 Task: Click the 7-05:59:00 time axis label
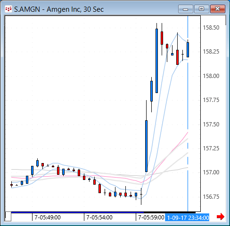[x=151, y=218]
